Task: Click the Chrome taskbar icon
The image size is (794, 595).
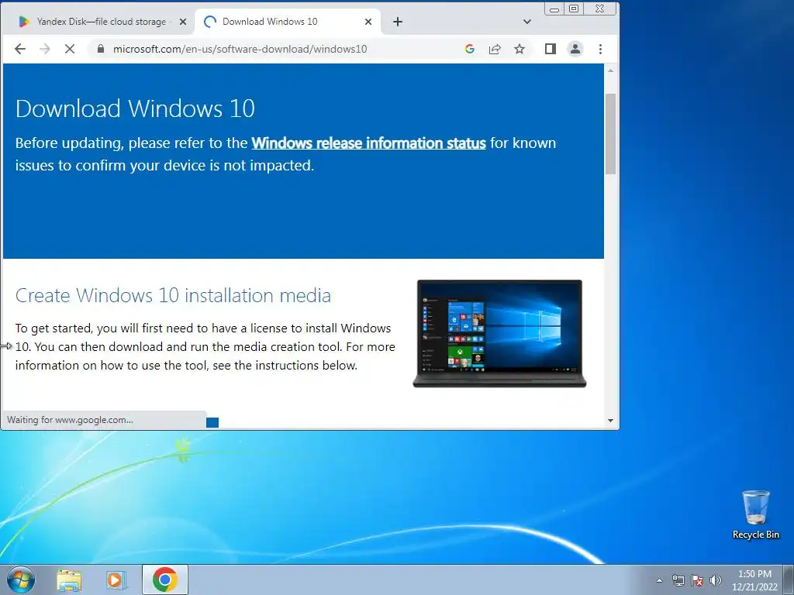Action: (165, 580)
